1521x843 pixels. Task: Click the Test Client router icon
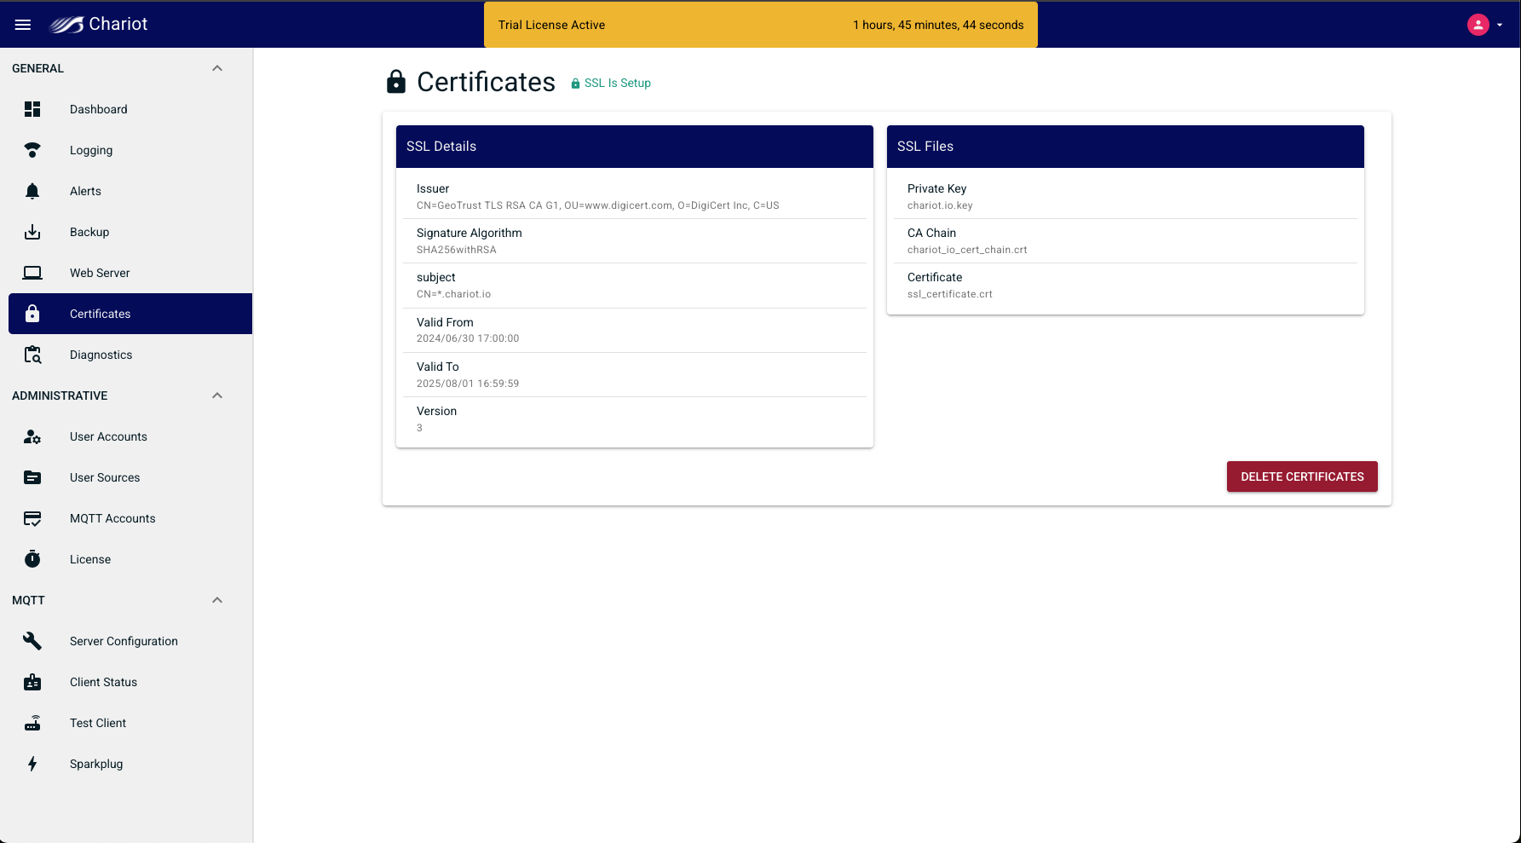[x=32, y=723]
